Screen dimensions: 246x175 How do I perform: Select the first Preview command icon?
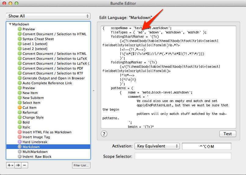tap(20, 29)
